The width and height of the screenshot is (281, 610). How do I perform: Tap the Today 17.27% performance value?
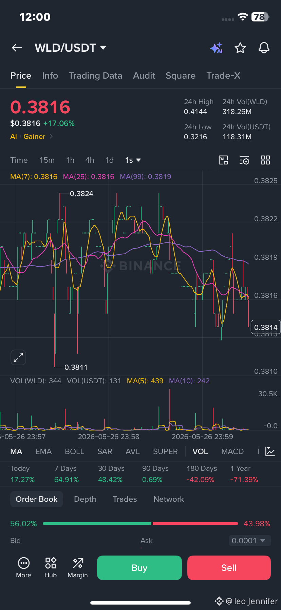22,480
